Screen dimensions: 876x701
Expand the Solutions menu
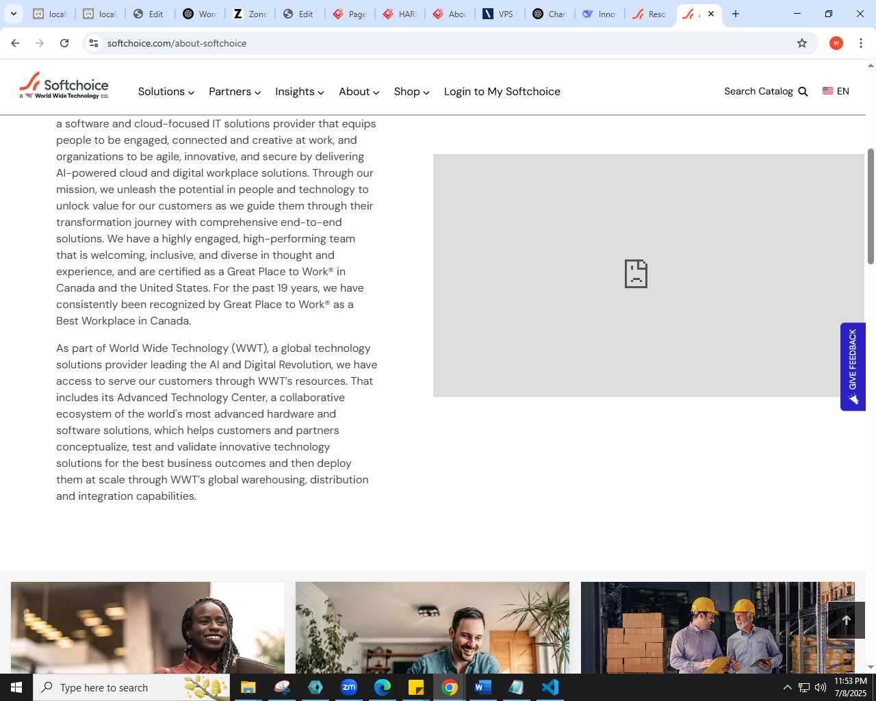(166, 92)
